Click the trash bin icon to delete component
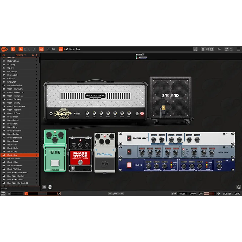The height and width of the screenshot is (242, 242). pyautogui.click(x=238, y=187)
